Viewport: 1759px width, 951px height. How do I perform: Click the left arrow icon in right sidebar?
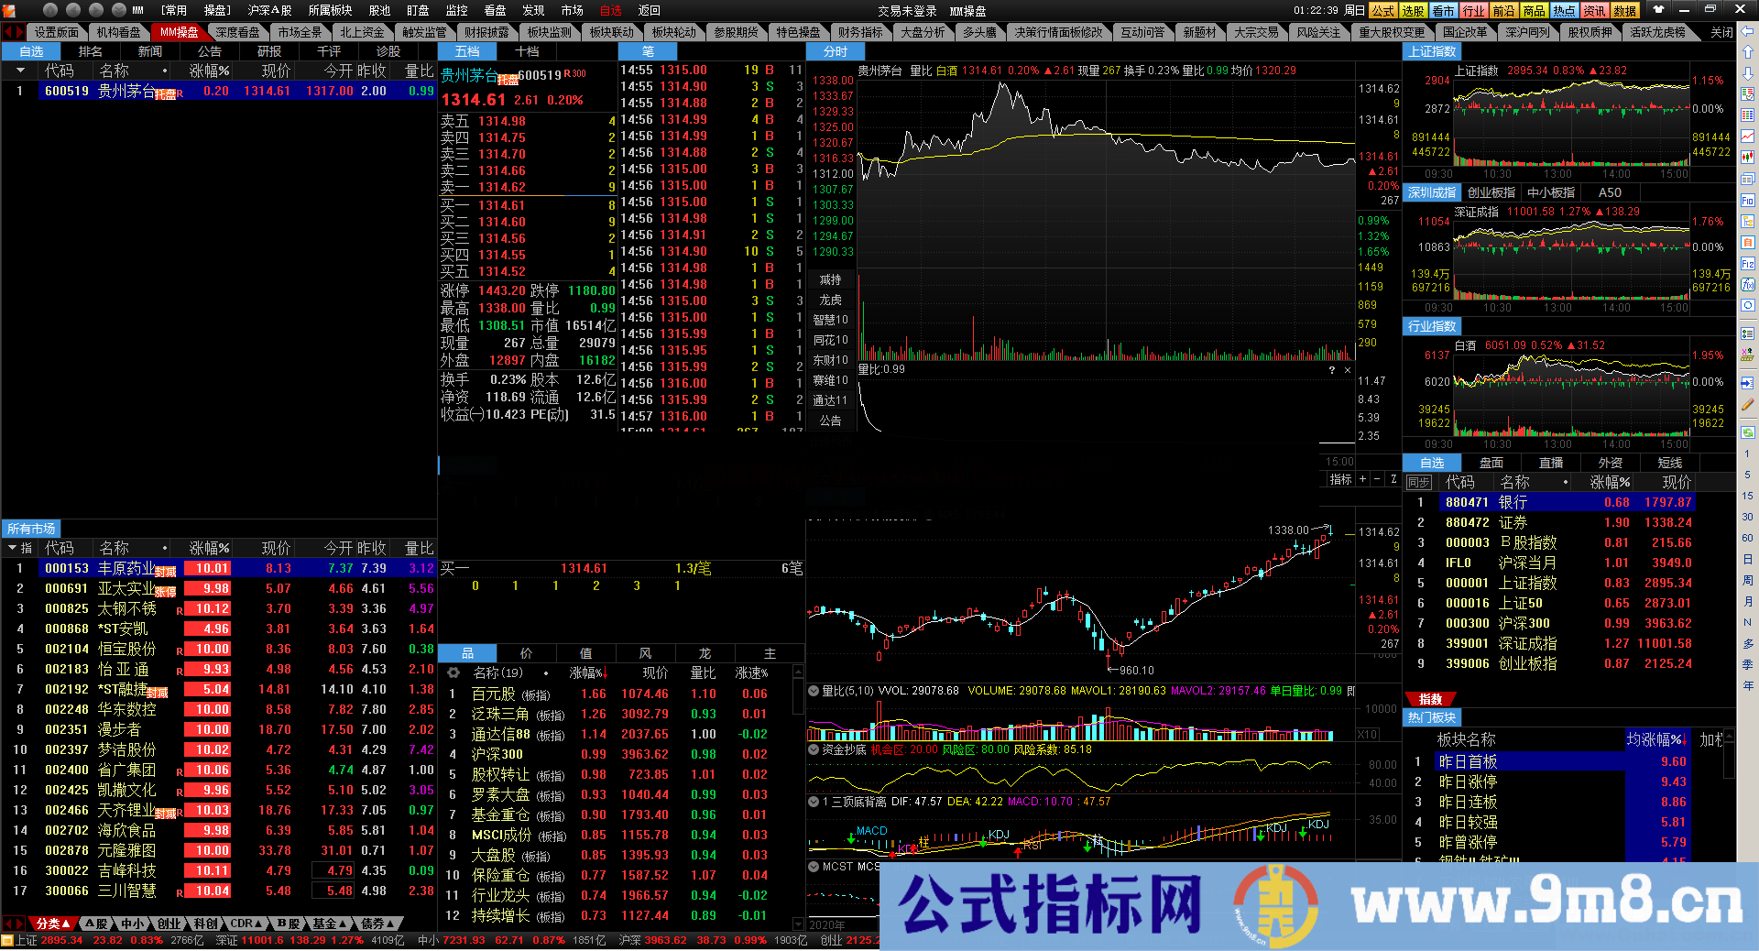click(1748, 31)
